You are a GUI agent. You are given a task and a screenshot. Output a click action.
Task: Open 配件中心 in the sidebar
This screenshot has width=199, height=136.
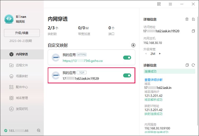22,87
